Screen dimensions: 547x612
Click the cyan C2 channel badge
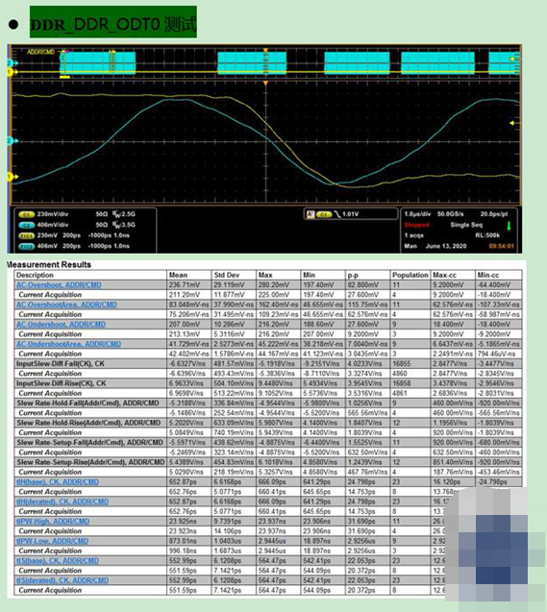click(x=27, y=225)
